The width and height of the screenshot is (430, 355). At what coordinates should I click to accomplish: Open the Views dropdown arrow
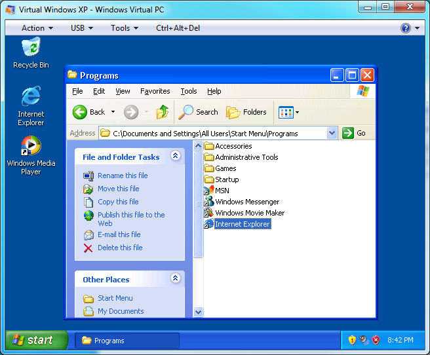click(x=297, y=112)
